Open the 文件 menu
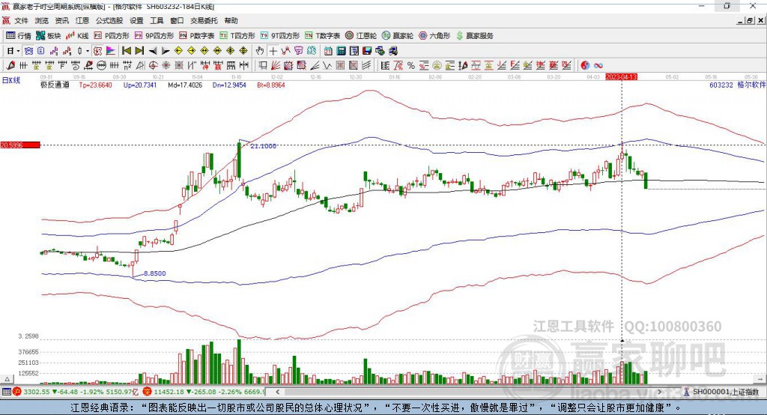Viewport: 767px width, 415px height. pyautogui.click(x=21, y=20)
